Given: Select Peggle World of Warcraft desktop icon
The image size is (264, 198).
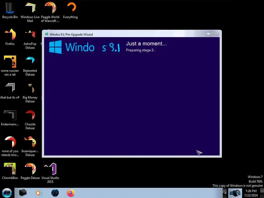Looking at the screenshot, I should pos(50,12).
